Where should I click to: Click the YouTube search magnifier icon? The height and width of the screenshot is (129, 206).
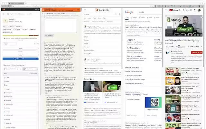[180, 10]
